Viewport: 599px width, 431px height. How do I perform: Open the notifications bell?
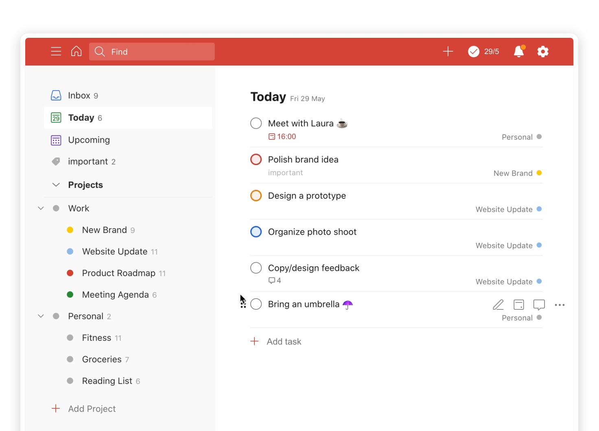tap(519, 52)
